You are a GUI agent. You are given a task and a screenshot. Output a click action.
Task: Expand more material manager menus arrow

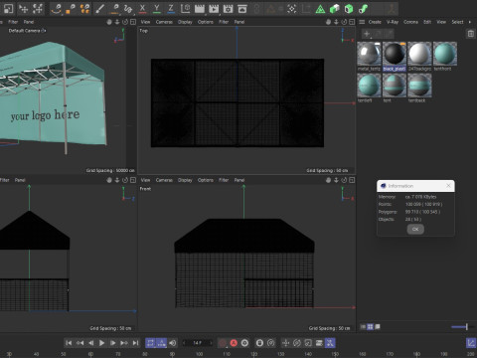click(x=470, y=22)
